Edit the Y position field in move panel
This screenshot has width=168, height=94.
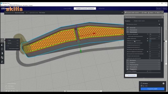coord(13,43)
